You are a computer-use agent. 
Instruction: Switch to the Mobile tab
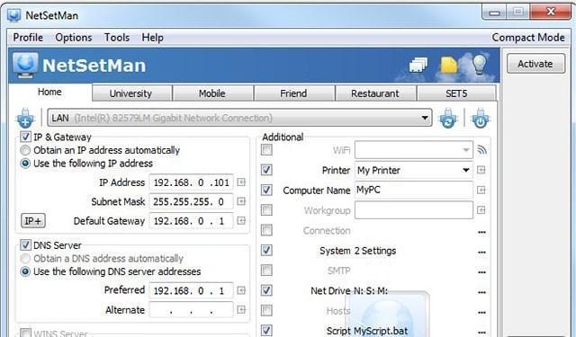(x=213, y=93)
